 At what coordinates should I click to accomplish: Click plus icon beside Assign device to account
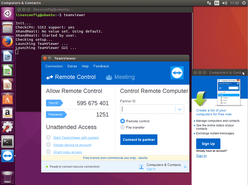tap(48, 145)
